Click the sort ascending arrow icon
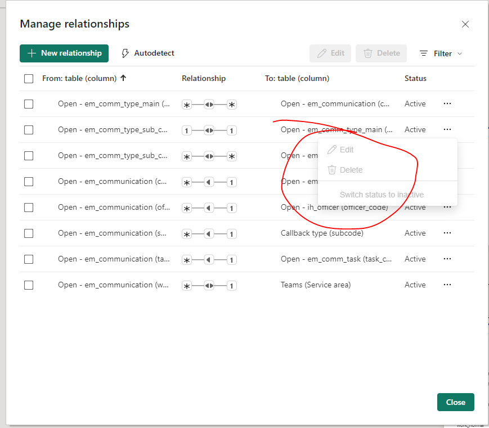Screen dimensions: 489x428 [123, 78]
